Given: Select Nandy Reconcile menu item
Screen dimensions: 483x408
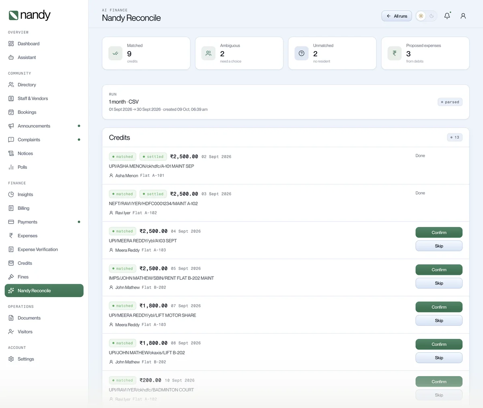Looking at the screenshot, I should (x=44, y=291).
